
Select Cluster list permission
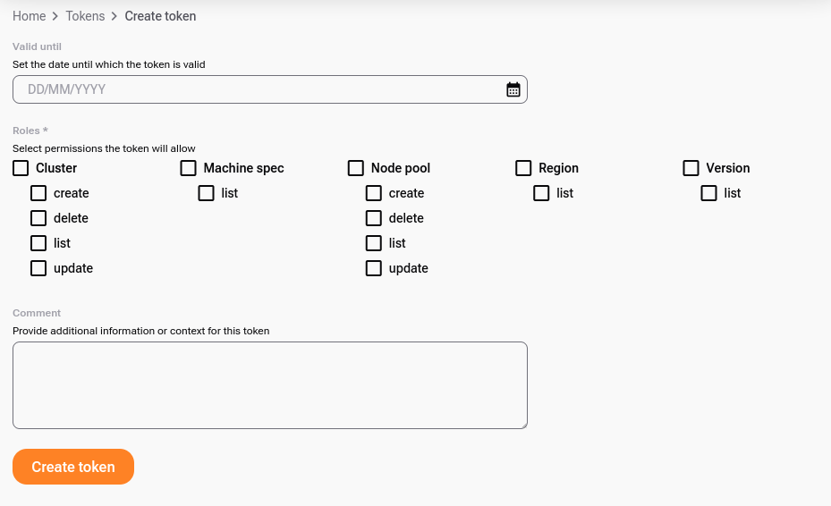pyautogui.click(x=38, y=243)
